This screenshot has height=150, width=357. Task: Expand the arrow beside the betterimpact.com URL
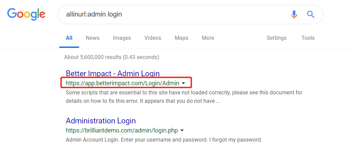(x=183, y=83)
